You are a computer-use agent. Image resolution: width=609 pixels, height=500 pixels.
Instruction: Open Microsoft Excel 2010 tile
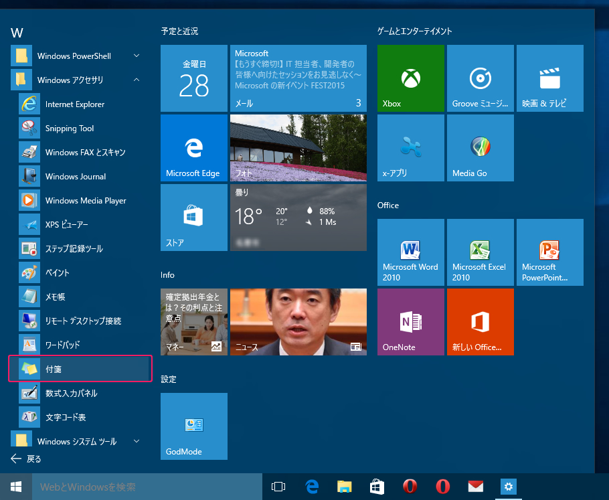click(480, 252)
